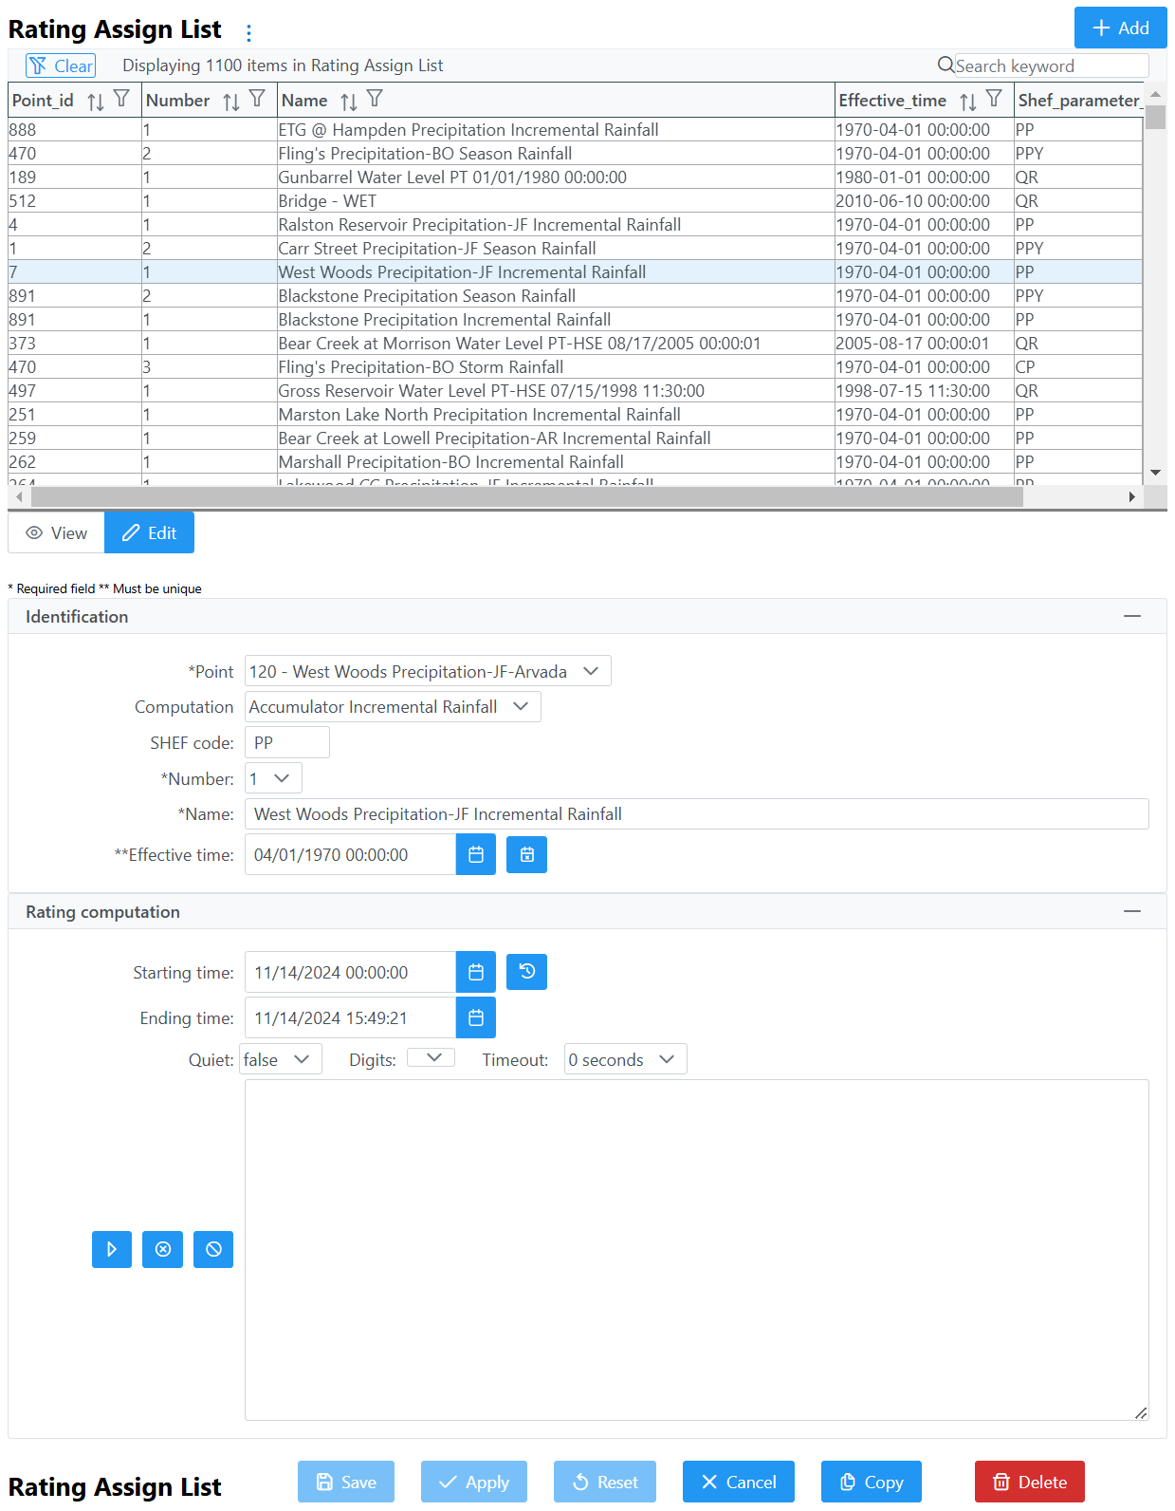Select row Marston Lake North Precipitation Incremental Rainfall
Screen dimensions: 1175x1511
[x=575, y=415]
